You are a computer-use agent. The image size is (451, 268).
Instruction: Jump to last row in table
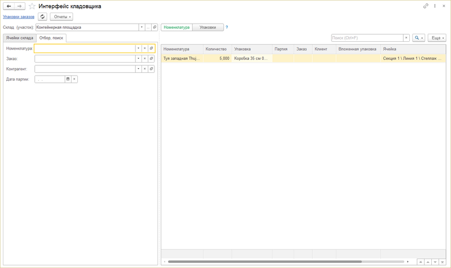pyautogui.click(x=442, y=262)
